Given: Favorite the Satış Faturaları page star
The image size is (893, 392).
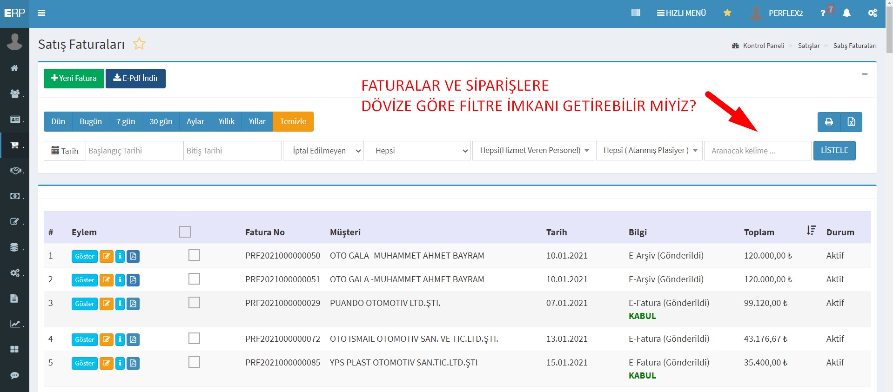Looking at the screenshot, I should [x=139, y=44].
